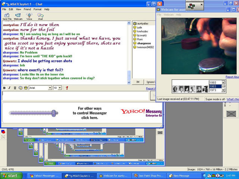Send a buzz with red exclamation icon

pyautogui.click(x=67, y=88)
